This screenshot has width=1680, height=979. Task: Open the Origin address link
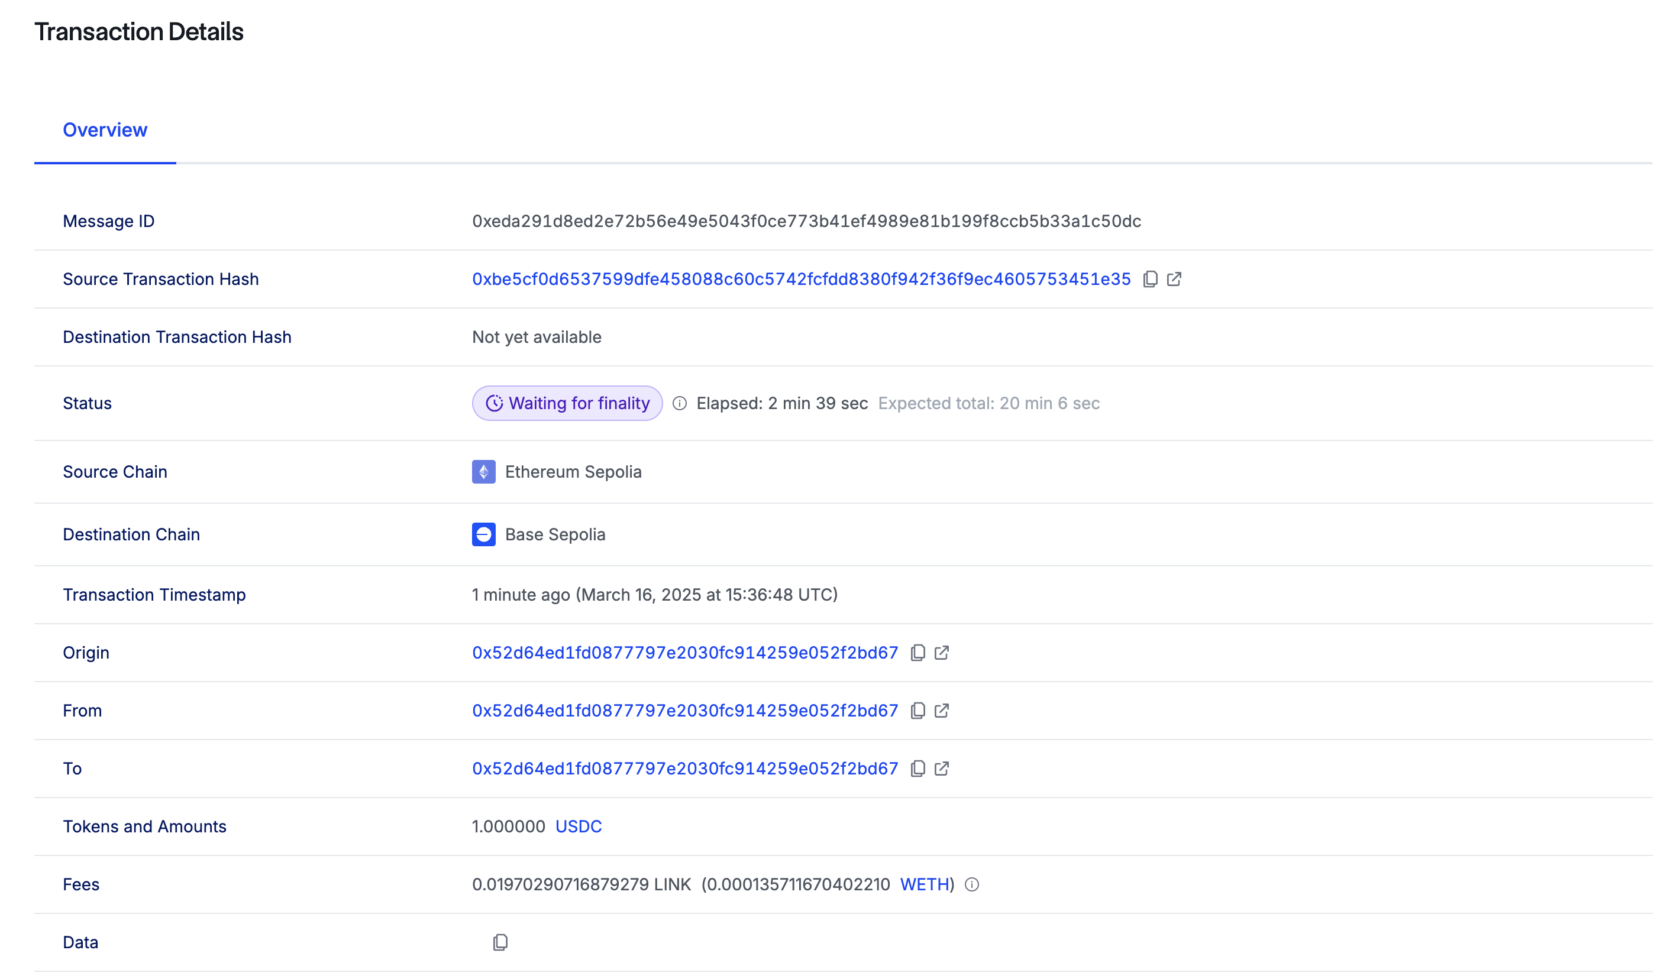684,653
